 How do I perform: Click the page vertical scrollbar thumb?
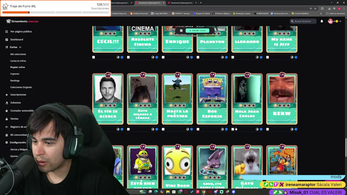pos(346,148)
